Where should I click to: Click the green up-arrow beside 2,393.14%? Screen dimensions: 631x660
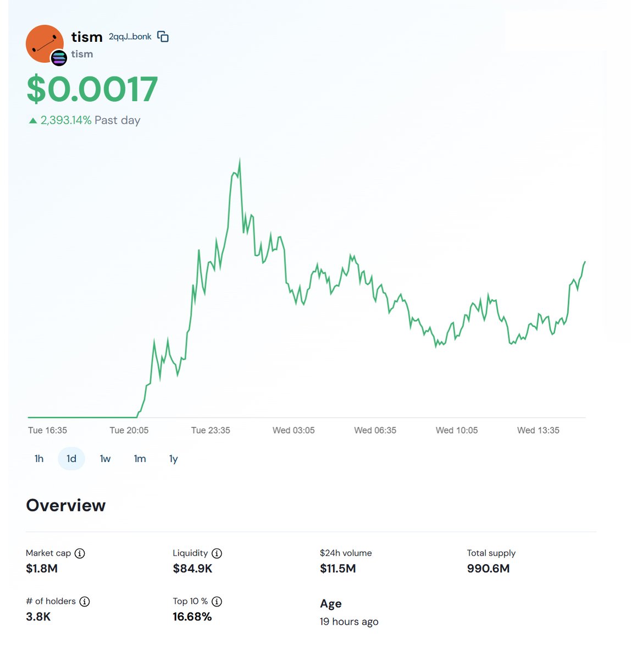[33, 120]
